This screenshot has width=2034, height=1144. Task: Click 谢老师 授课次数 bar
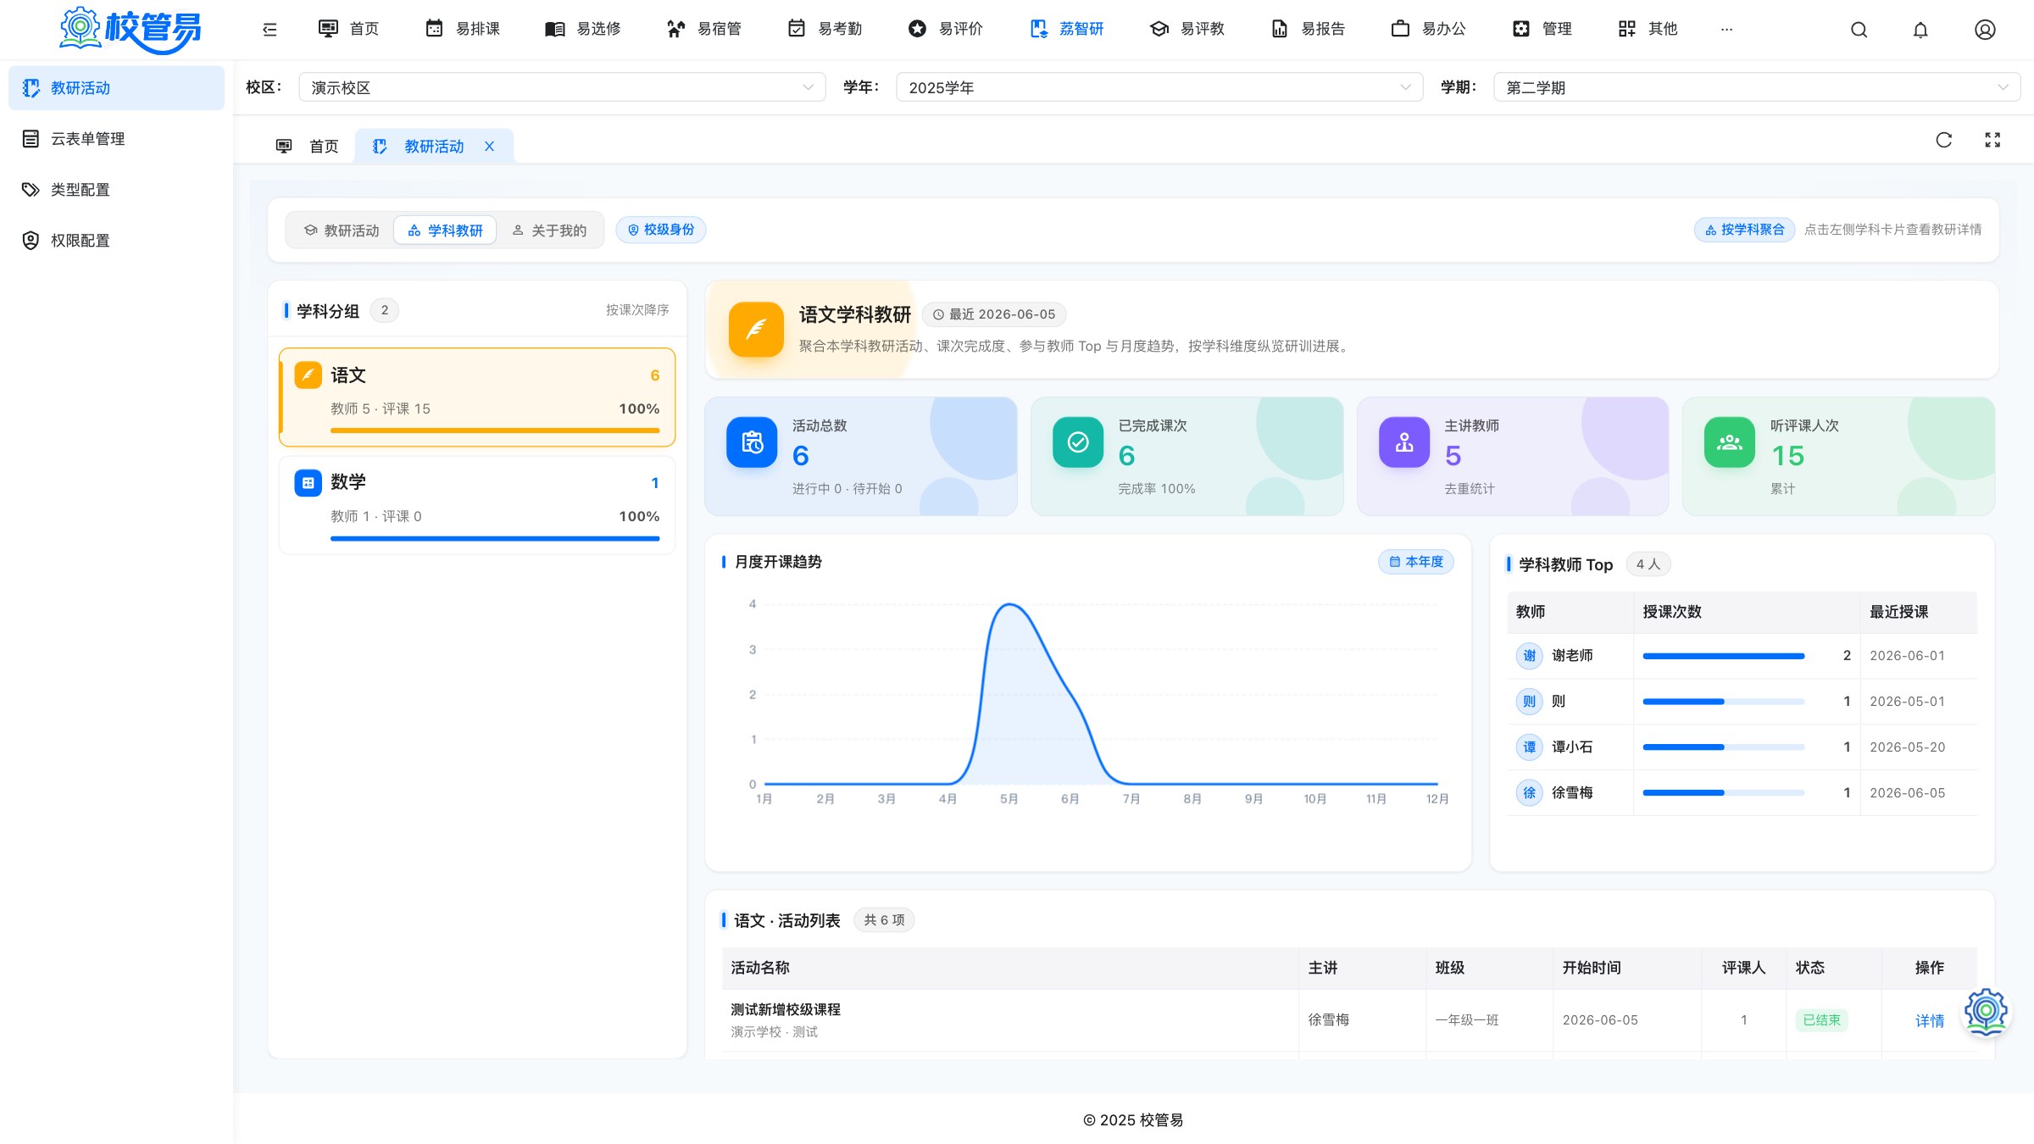(x=1723, y=656)
